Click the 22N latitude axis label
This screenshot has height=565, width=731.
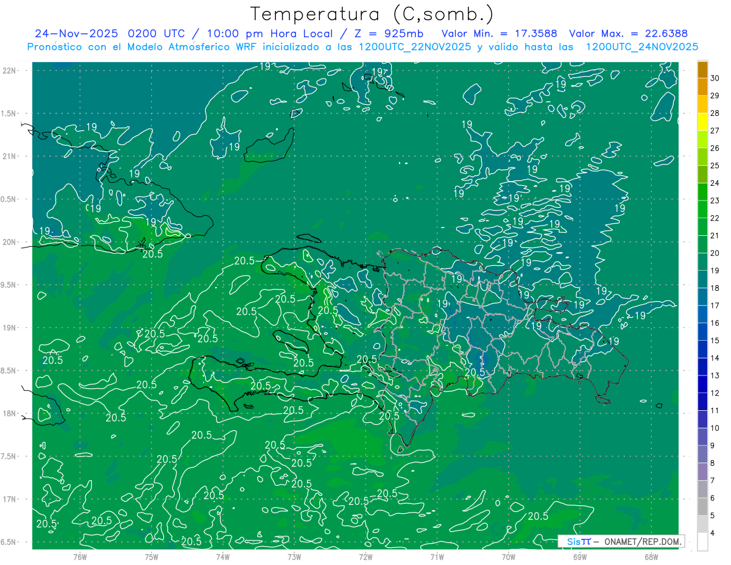click(10, 71)
